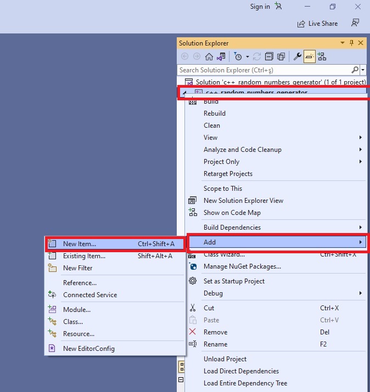
Task: Choose Connected Service in Add submenu
Action: coord(115,295)
